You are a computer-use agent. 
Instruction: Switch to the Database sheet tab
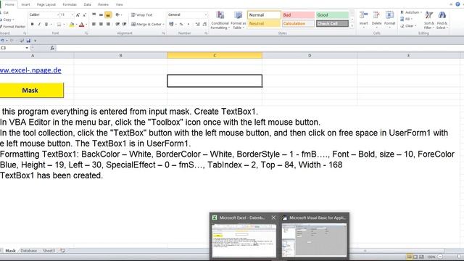(x=29, y=251)
